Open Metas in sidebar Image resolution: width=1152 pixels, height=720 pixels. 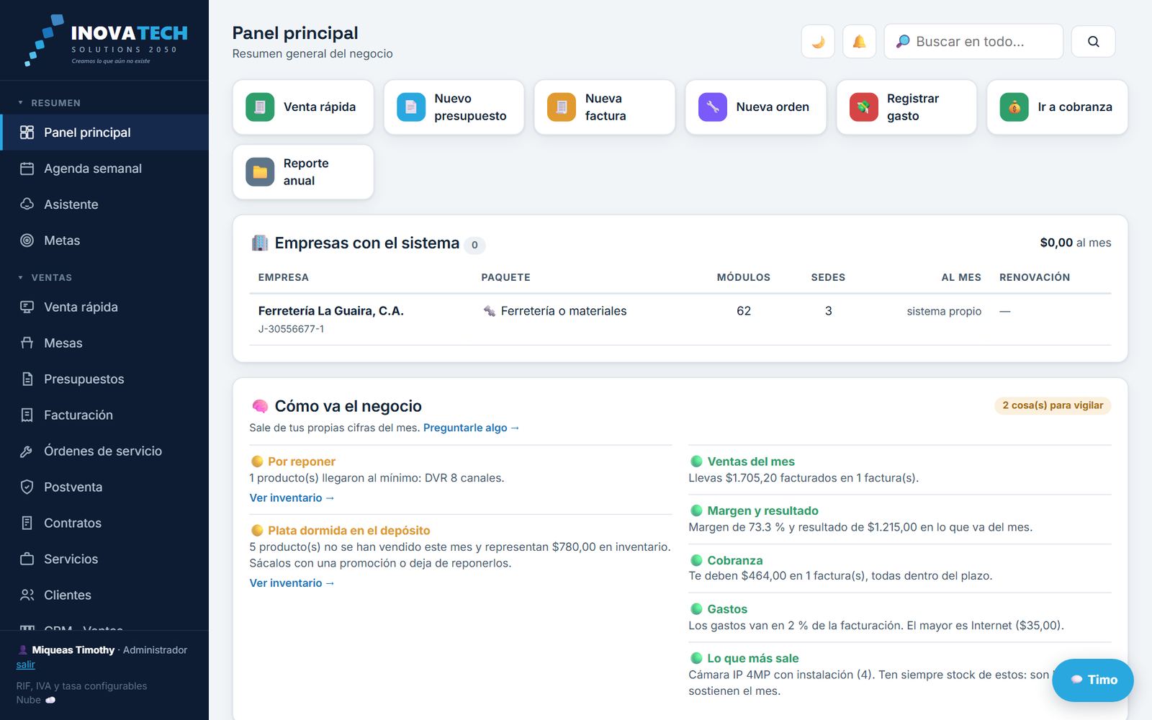pos(104,240)
